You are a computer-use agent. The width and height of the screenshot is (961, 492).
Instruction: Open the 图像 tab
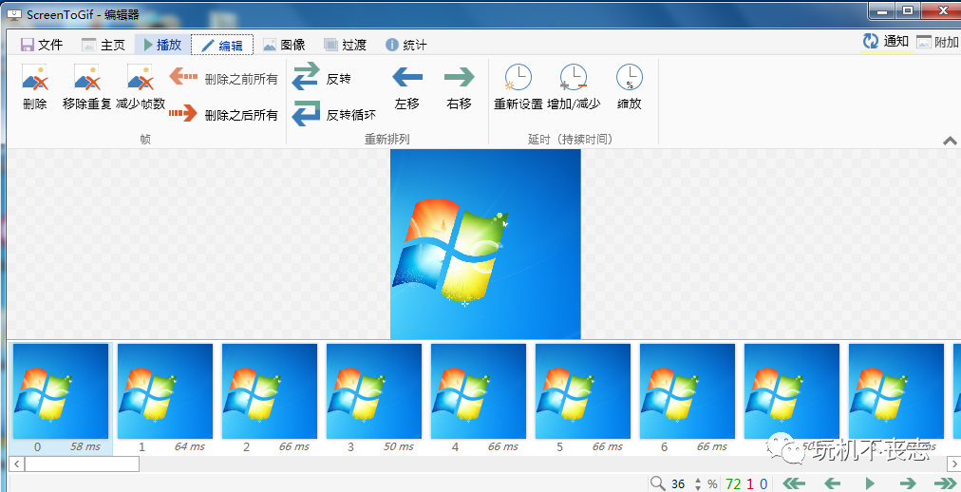[284, 45]
